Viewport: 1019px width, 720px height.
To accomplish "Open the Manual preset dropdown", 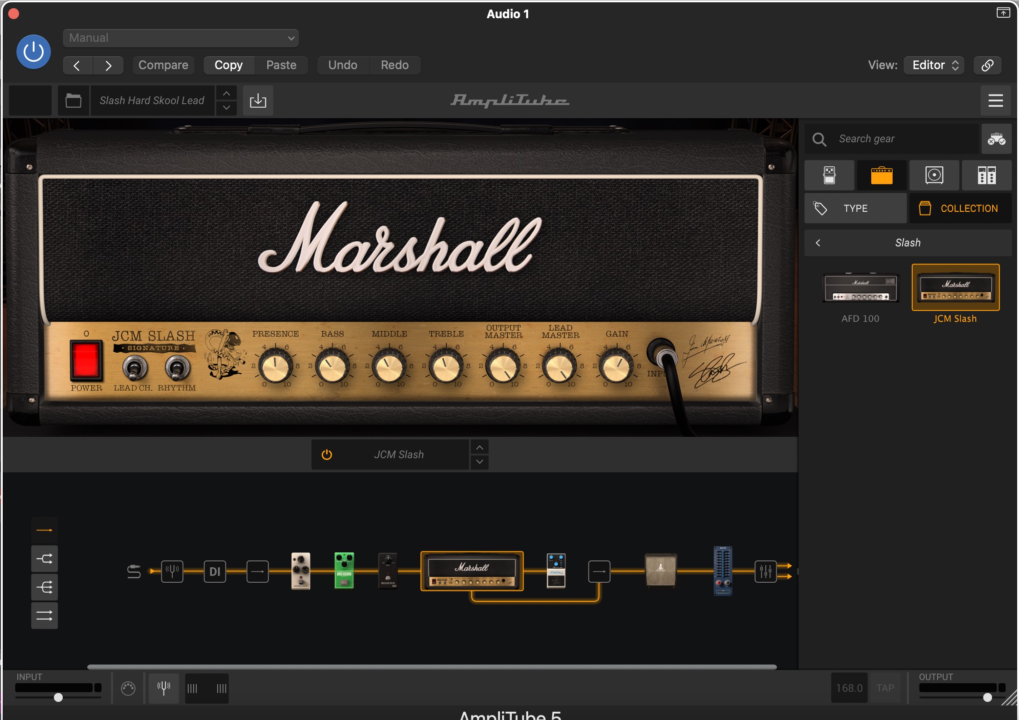I will pos(180,38).
